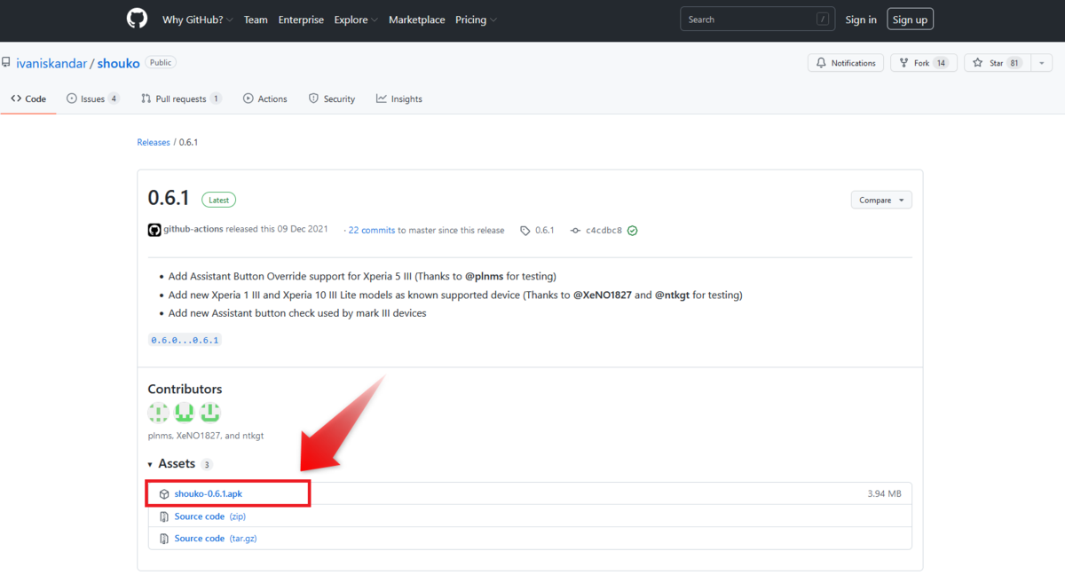
Task: Open the @plnms mention link
Action: pos(484,276)
